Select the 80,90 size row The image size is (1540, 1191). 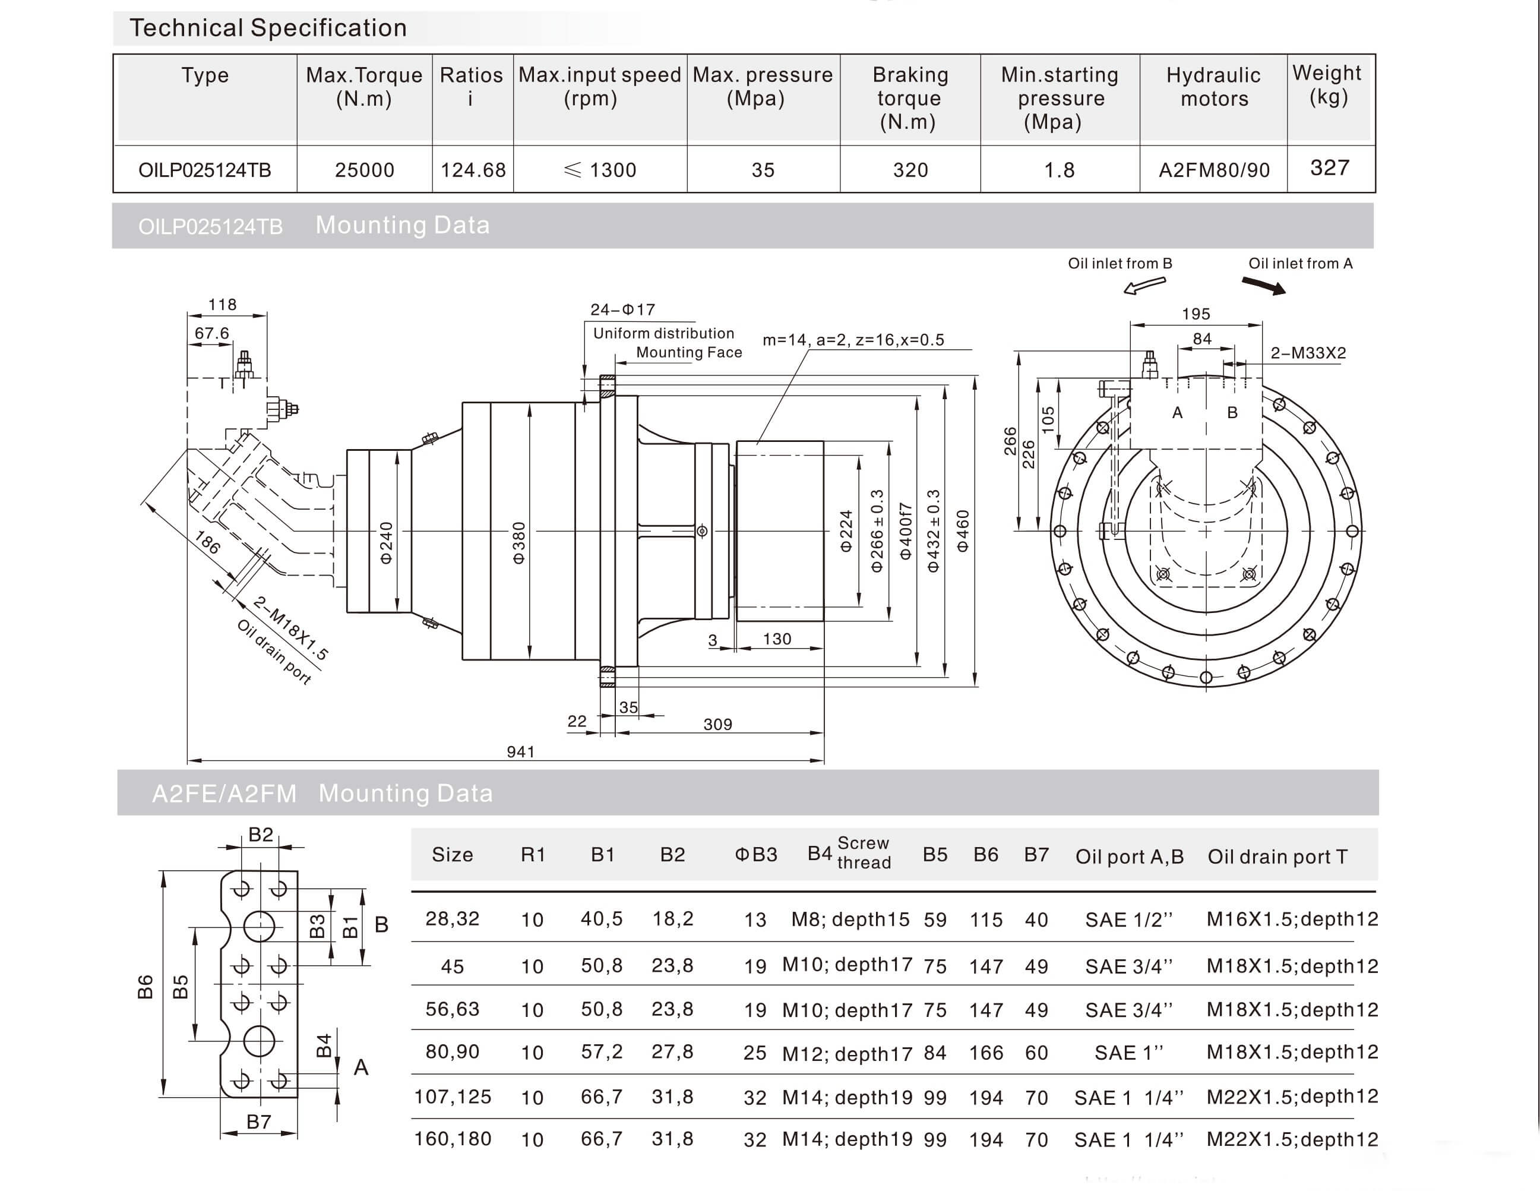pyautogui.click(x=452, y=1051)
